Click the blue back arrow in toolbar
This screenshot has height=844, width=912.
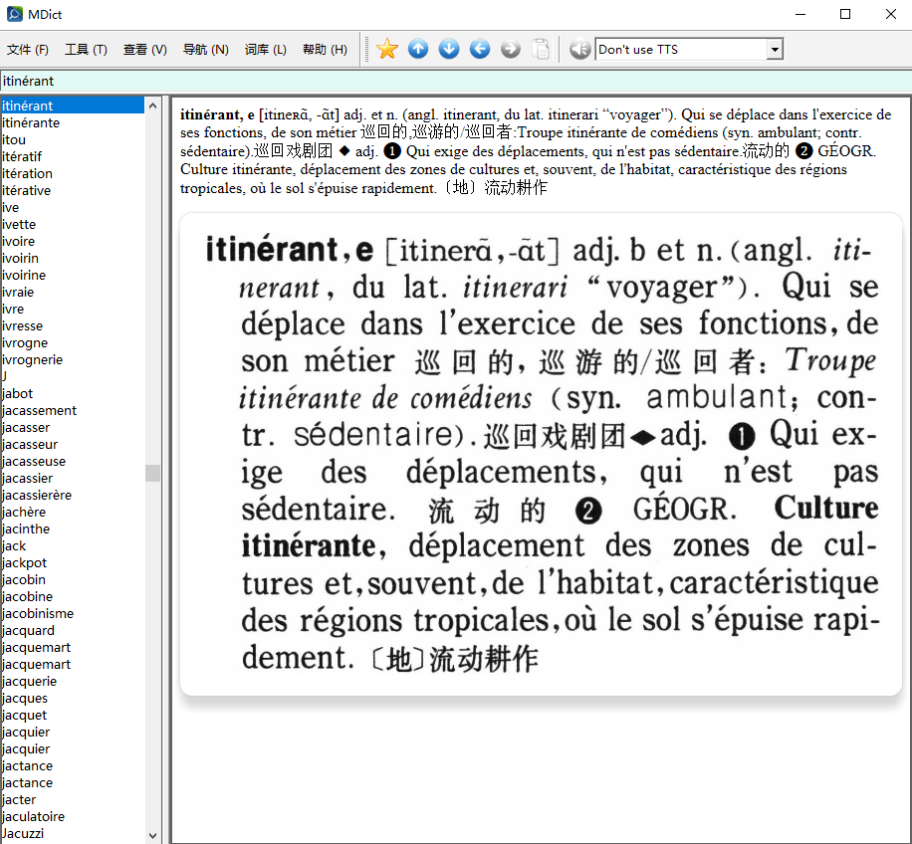[480, 49]
